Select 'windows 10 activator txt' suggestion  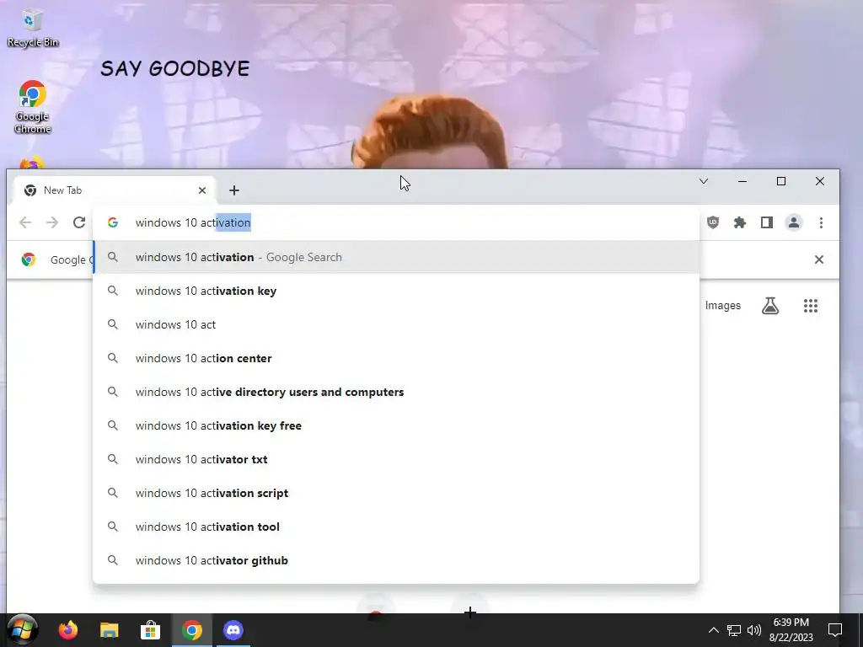pyautogui.click(x=396, y=459)
